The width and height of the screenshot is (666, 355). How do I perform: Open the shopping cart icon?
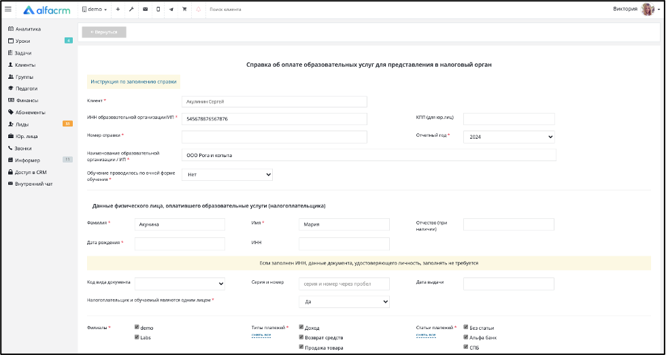pyautogui.click(x=184, y=10)
